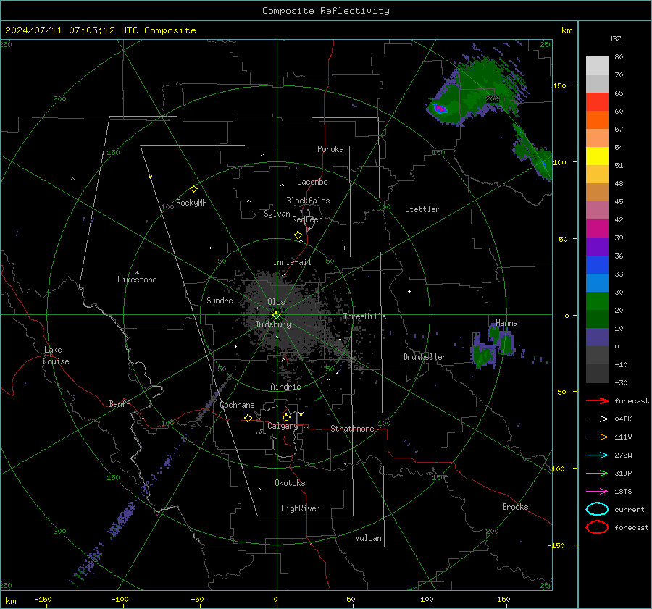Click the red 60-65 dBZ legend swatch
This screenshot has width=652, height=609.
[597, 102]
